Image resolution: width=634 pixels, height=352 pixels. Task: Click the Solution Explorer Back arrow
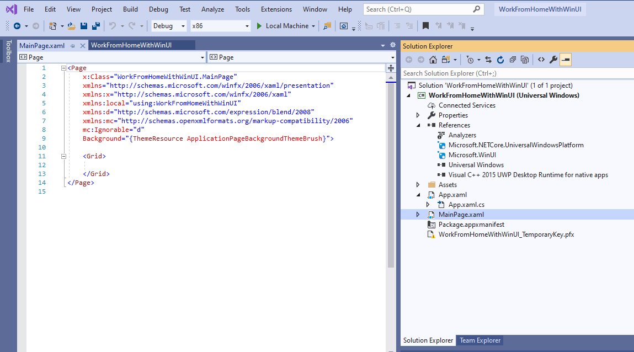point(409,60)
